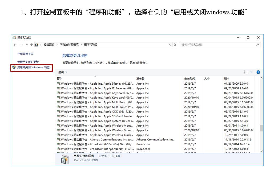This screenshot has height=173, width=274.
Task: Click the icon of the Broadcom (b57nd60a) entry
Action: click(59, 144)
